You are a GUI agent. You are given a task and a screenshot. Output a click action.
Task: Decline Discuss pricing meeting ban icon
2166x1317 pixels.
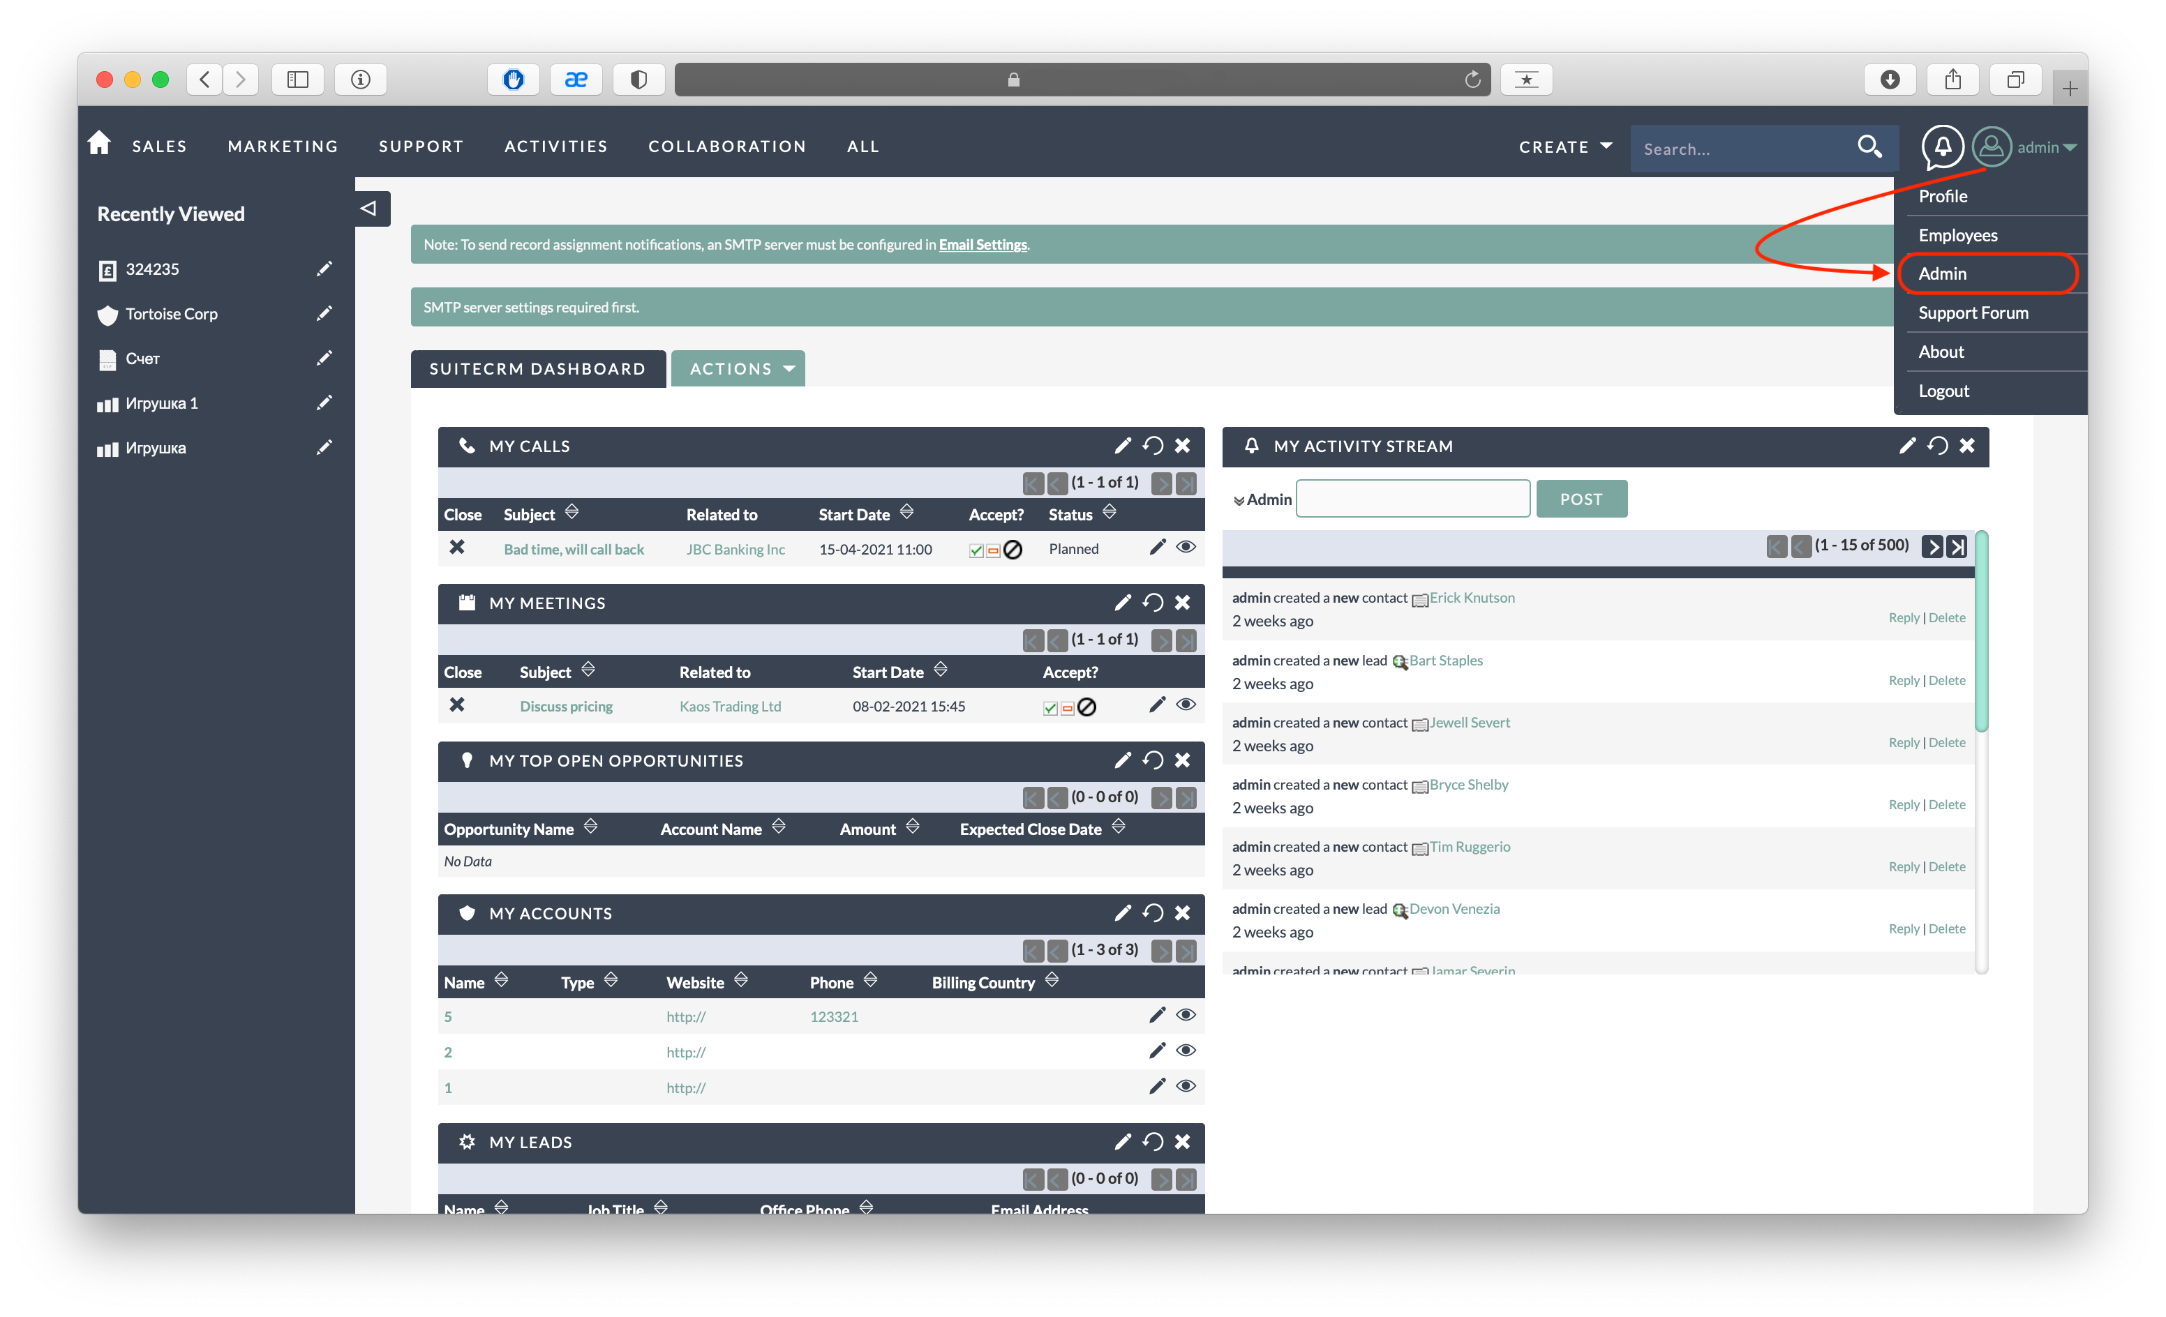1086,707
